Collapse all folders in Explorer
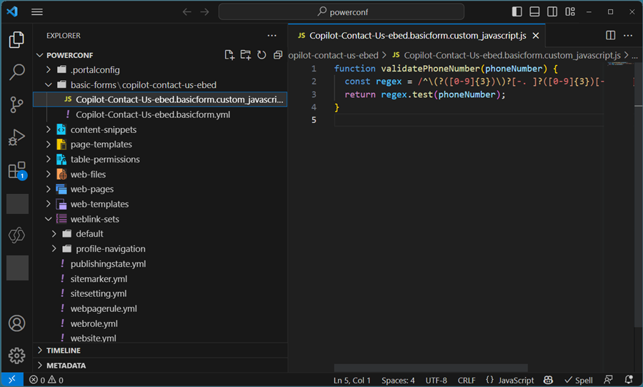 tap(277, 55)
